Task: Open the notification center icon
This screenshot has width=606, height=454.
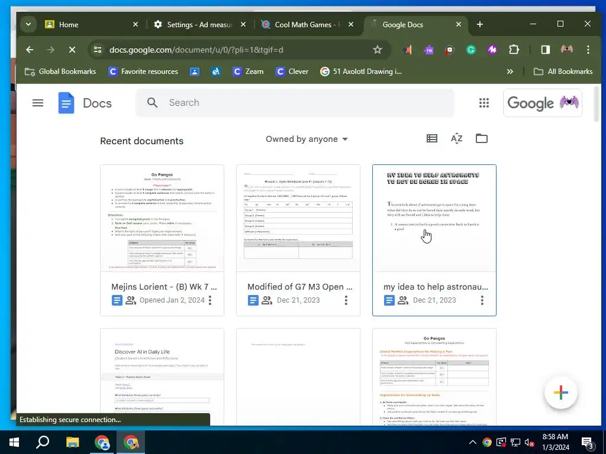Action: (588, 443)
